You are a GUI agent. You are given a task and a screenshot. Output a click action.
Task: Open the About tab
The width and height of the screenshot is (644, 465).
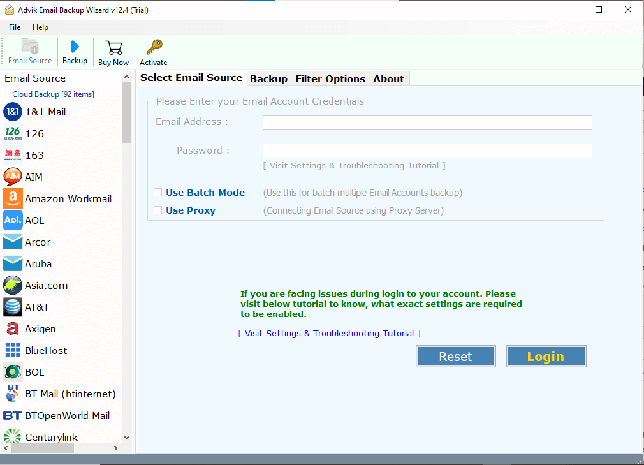(x=388, y=79)
